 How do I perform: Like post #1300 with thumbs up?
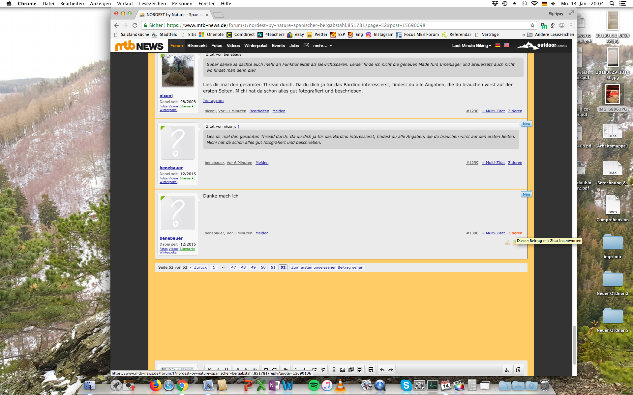(x=508, y=243)
